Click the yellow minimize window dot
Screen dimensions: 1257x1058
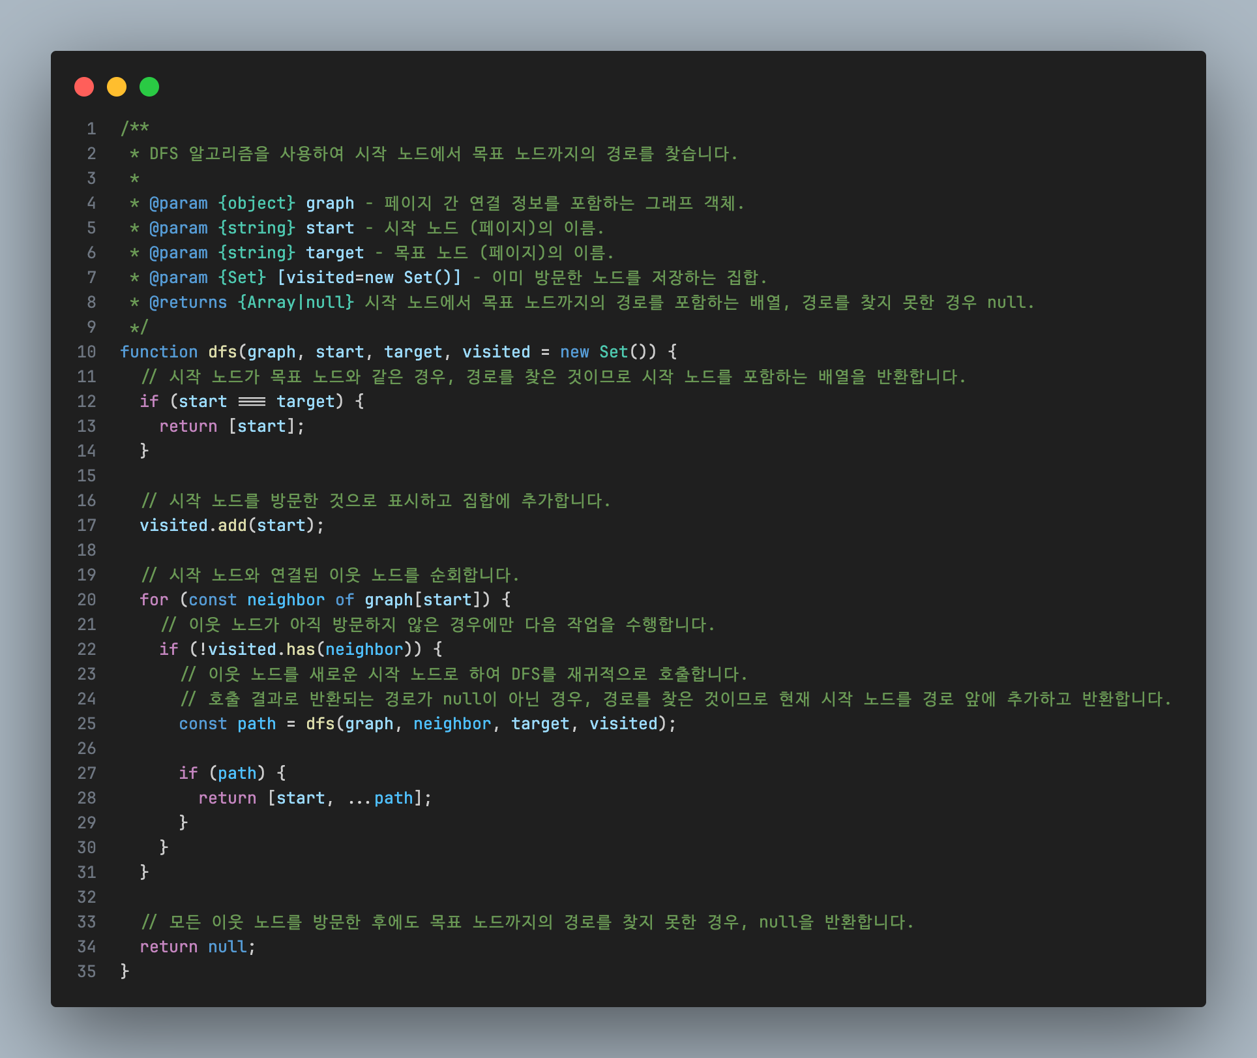coord(117,87)
